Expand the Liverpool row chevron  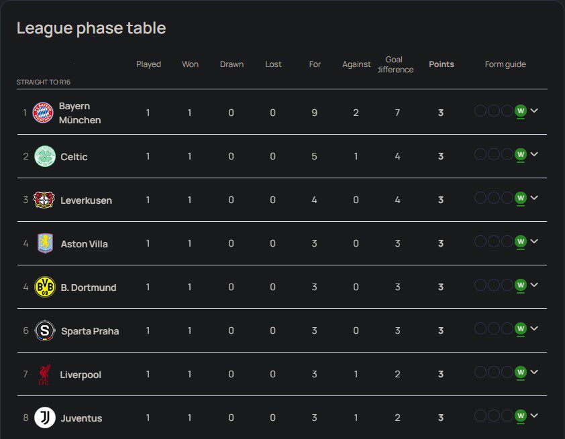534,372
